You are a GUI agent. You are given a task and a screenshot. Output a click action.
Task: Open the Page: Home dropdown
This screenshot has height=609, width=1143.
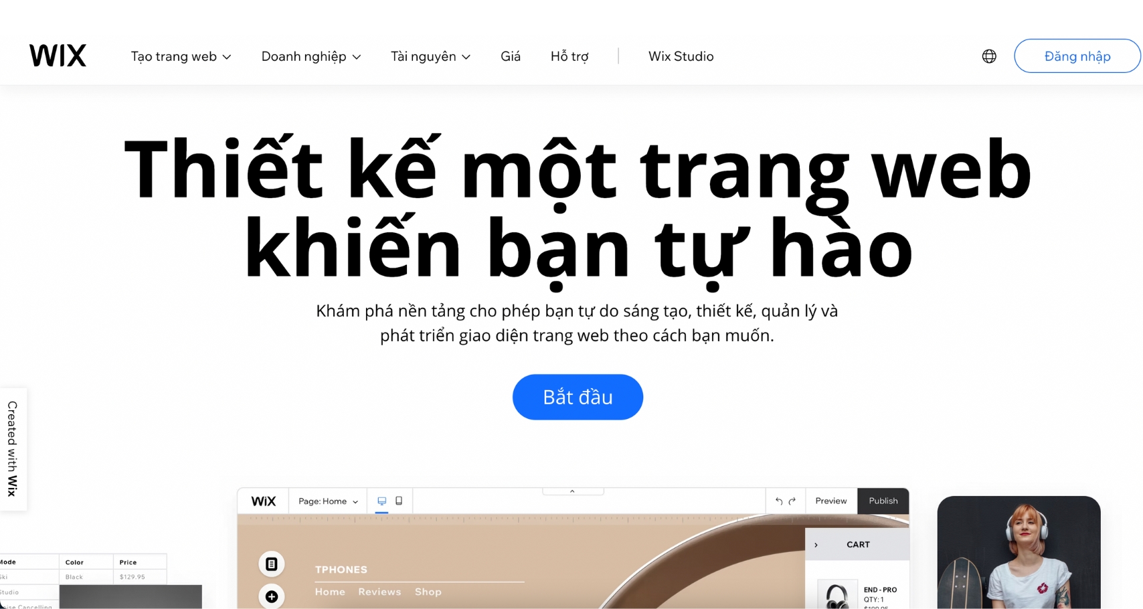coord(328,501)
